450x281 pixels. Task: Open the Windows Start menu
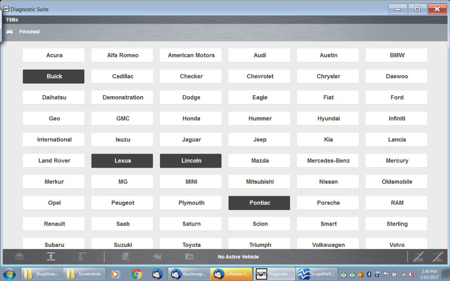[x=10, y=274]
